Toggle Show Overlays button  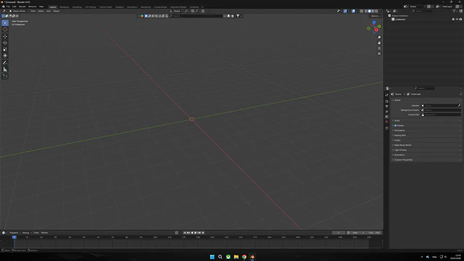(x=353, y=11)
